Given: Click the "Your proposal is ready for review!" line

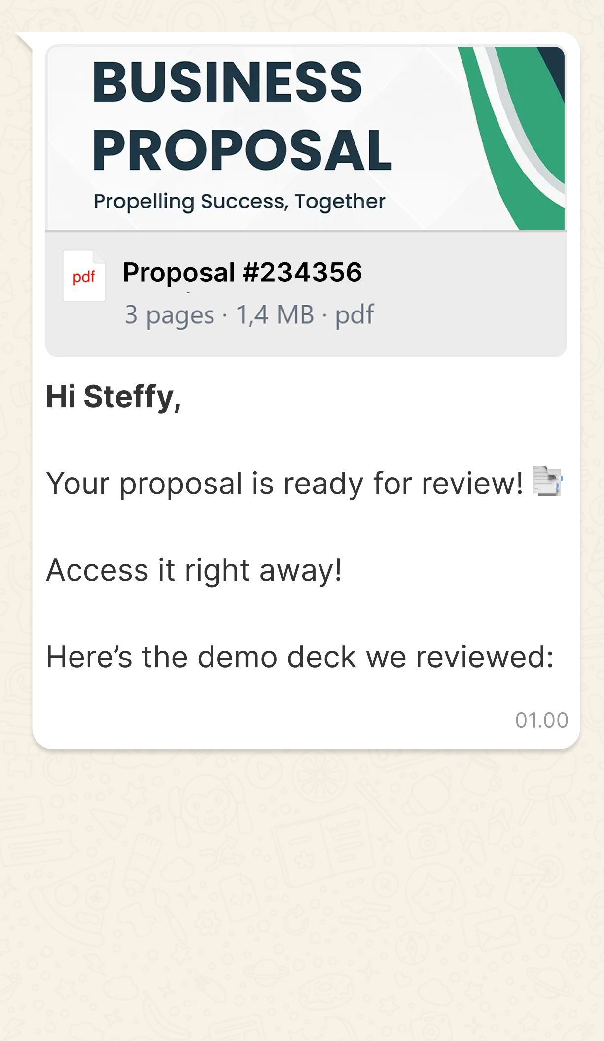Looking at the screenshot, I should point(284,483).
